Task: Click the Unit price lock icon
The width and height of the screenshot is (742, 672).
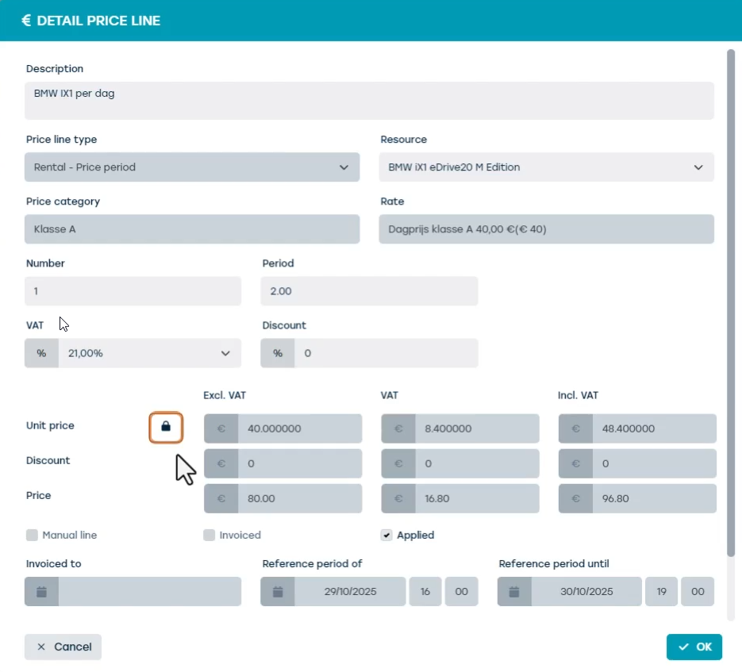Action: pos(166,428)
